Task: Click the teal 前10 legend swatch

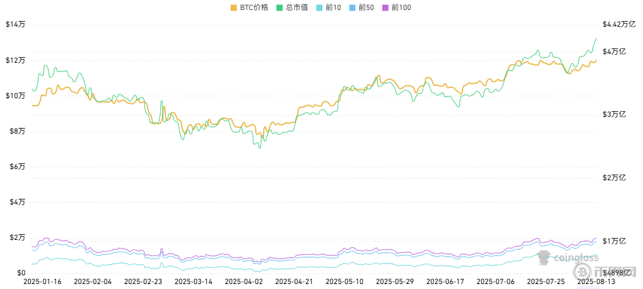Action: (x=320, y=7)
